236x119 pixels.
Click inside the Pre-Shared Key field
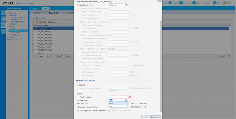119,97
